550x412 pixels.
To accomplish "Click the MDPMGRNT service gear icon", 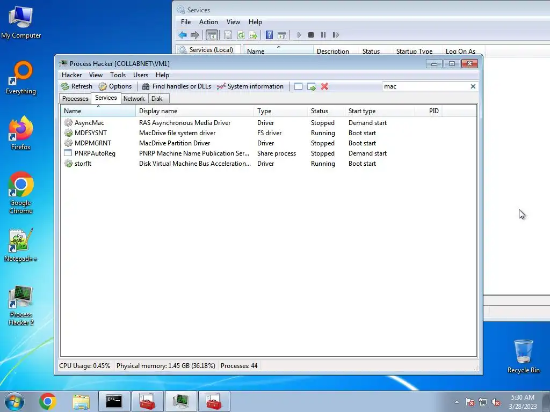I will point(68,143).
